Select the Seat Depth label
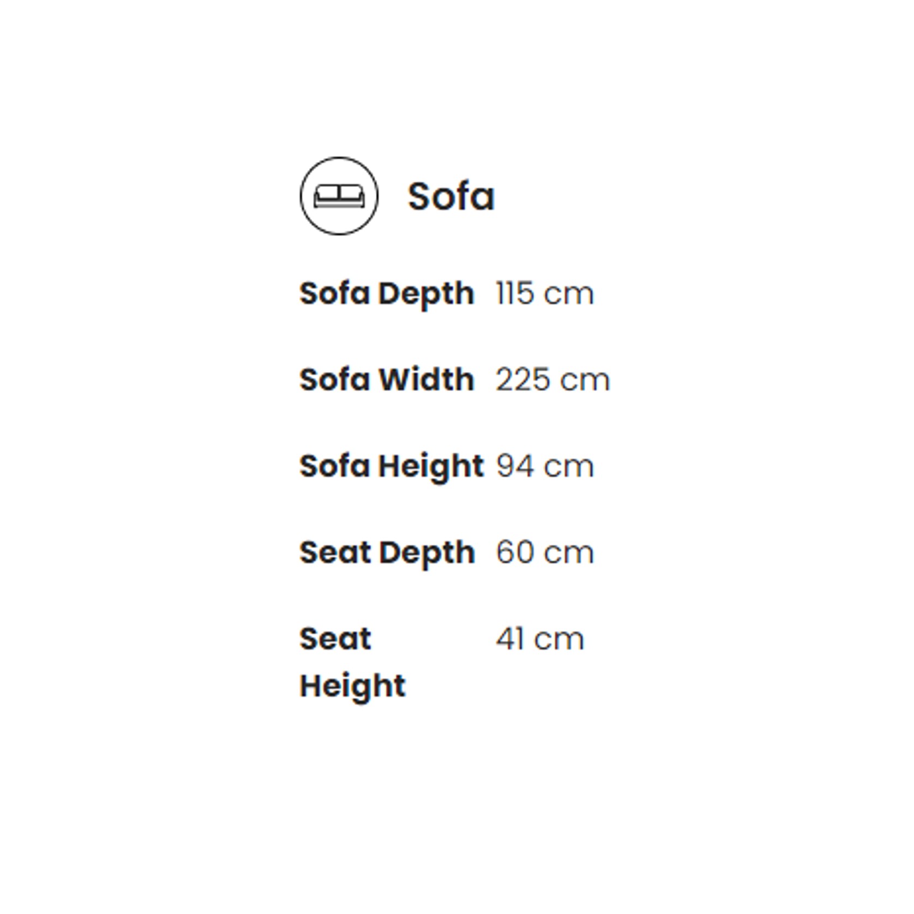 click(x=387, y=553)
